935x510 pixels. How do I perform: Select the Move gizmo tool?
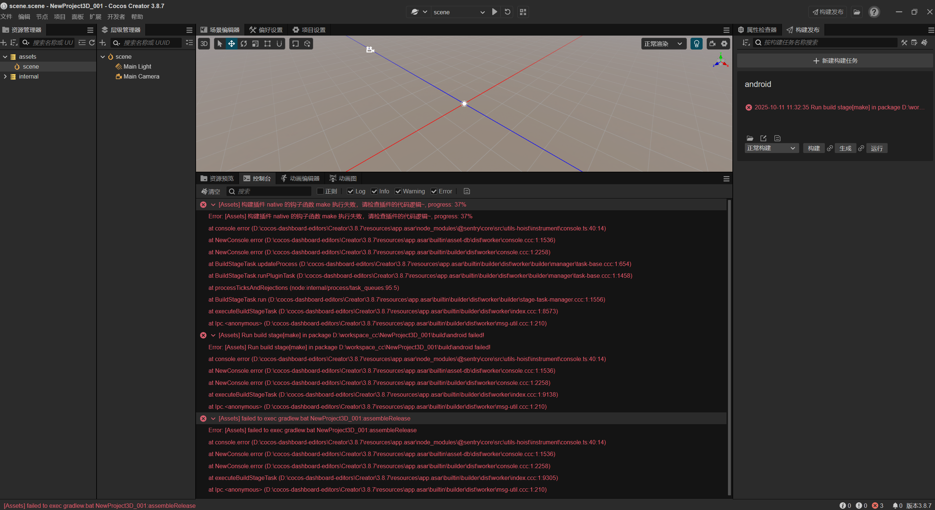point(232,44)
